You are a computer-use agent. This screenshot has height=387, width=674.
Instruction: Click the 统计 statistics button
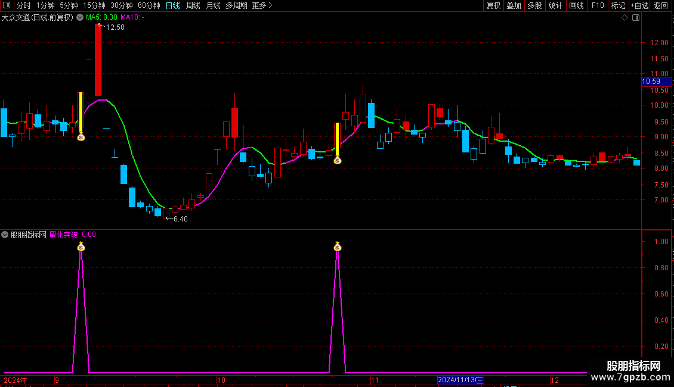pos(555,5)
